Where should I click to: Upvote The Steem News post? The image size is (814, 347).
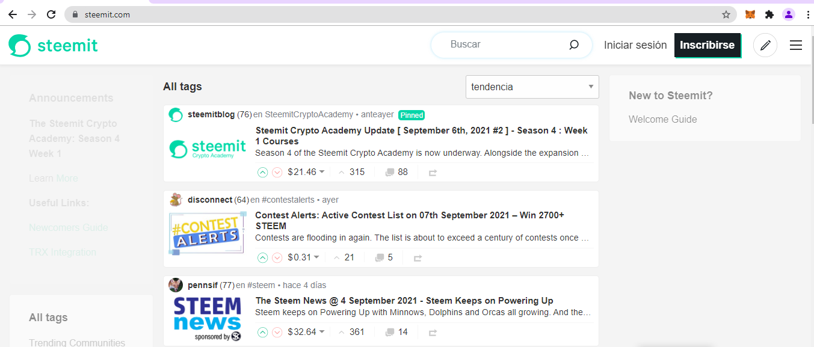coord(262,332)
